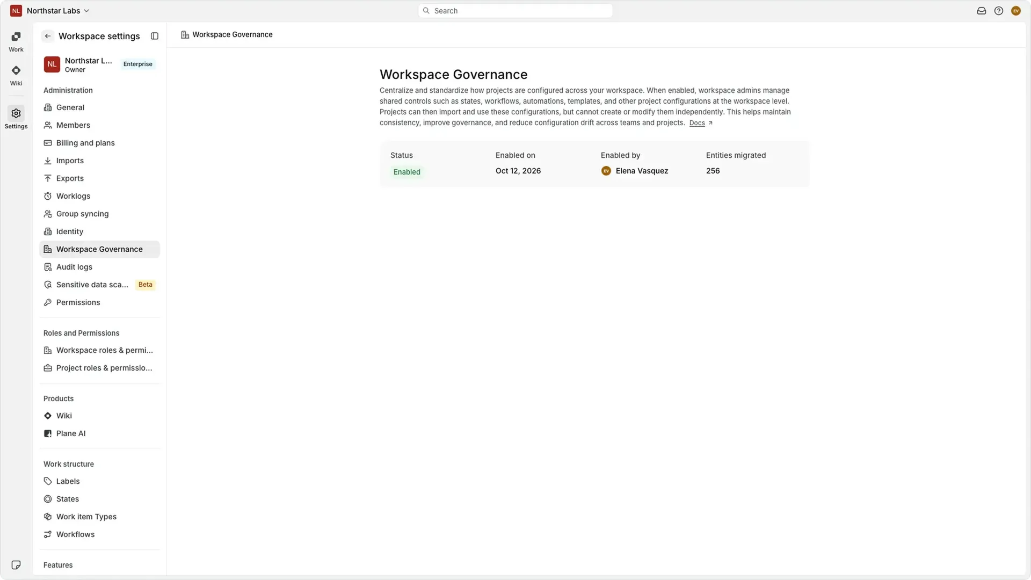Image resolution: width=1031 pixels, height=580 pixels.
Task: Open Permissions under Administration
Action: tap(99, 302)
